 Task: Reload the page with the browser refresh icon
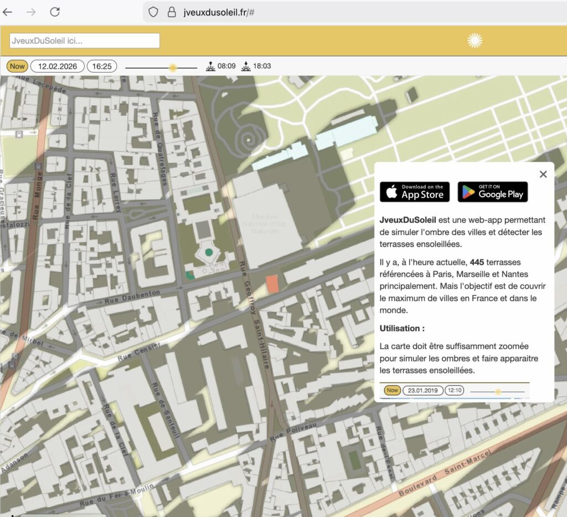tap(55, 12)
